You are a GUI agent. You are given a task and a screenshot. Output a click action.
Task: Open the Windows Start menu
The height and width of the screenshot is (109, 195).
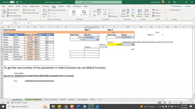point(3,106)
